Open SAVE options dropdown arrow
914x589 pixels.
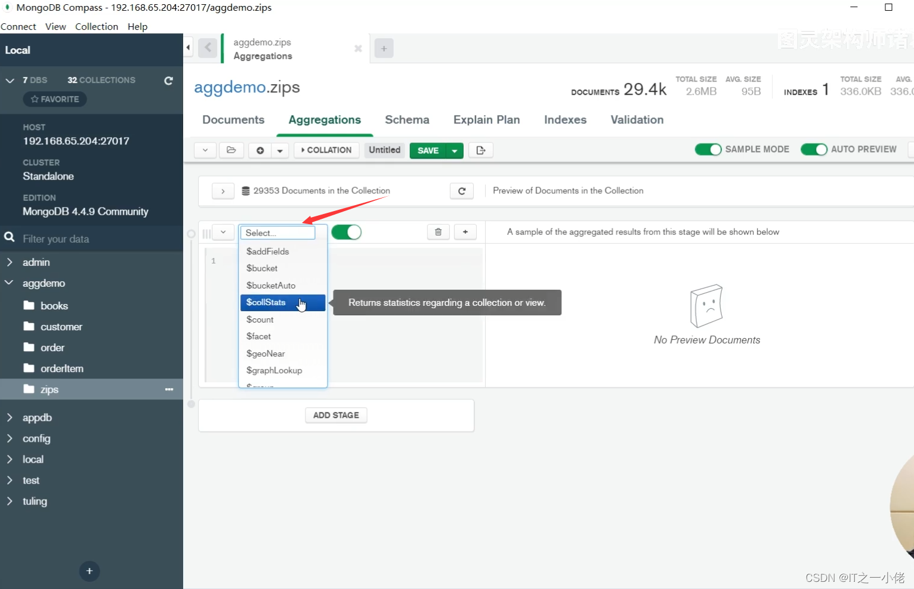(455, 151)
